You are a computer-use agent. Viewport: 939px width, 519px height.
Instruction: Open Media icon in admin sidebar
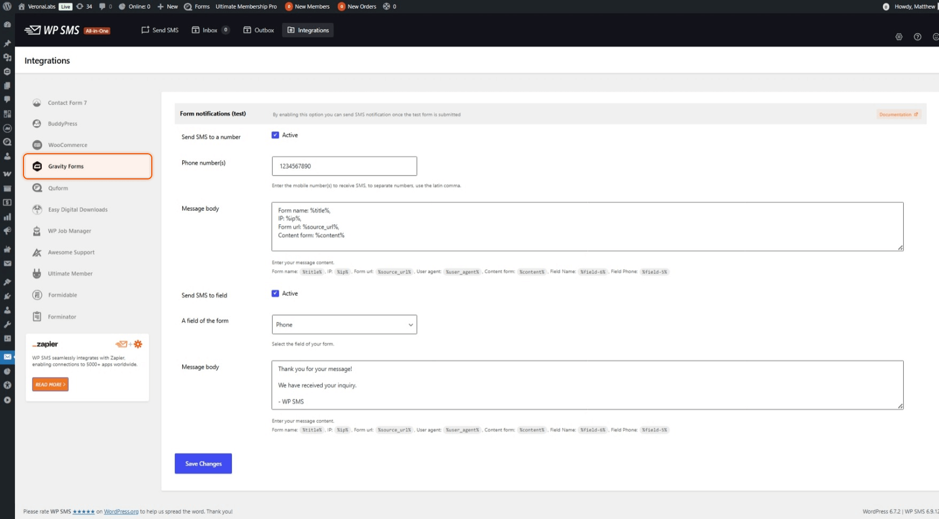pyautogui.click(x=7, y=57)
